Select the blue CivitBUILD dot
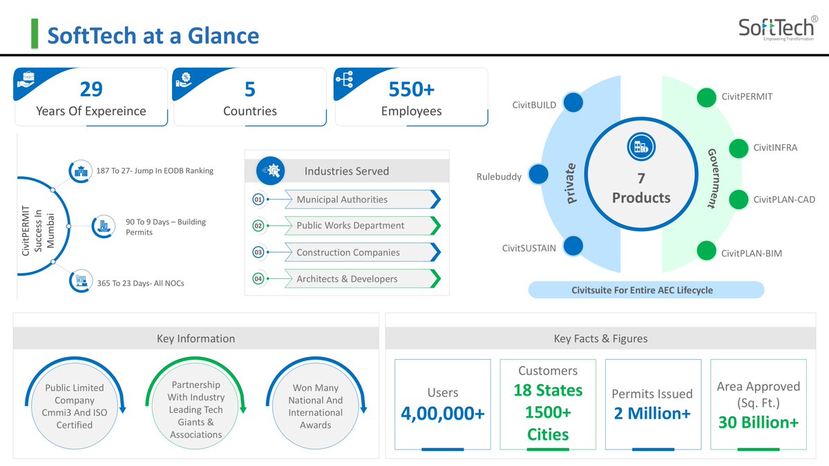The width and height of the screenshot is (829, 466). click(x=573, y=104)
